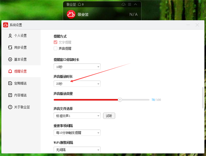Click the 敬业签 username text in the widget

click(83, 14)
